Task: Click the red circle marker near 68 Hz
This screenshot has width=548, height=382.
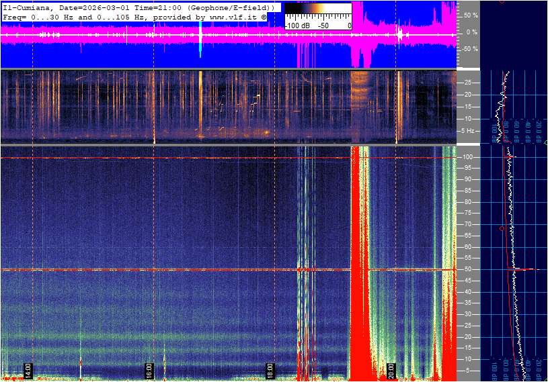Action: [x=502, y=228]
